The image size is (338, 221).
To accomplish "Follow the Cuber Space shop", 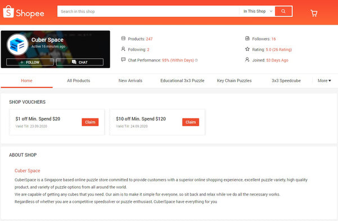I will pos(30,62).
